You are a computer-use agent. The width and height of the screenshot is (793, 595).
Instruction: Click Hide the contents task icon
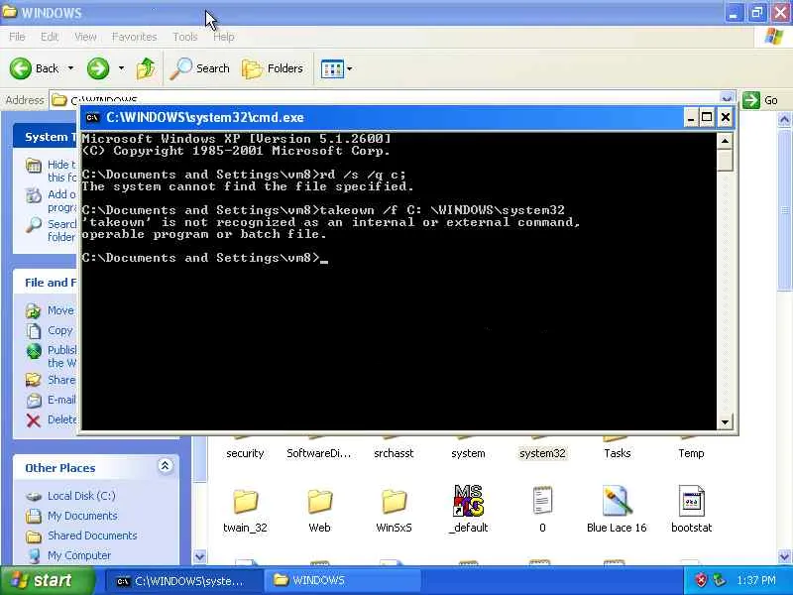point(34,166)
